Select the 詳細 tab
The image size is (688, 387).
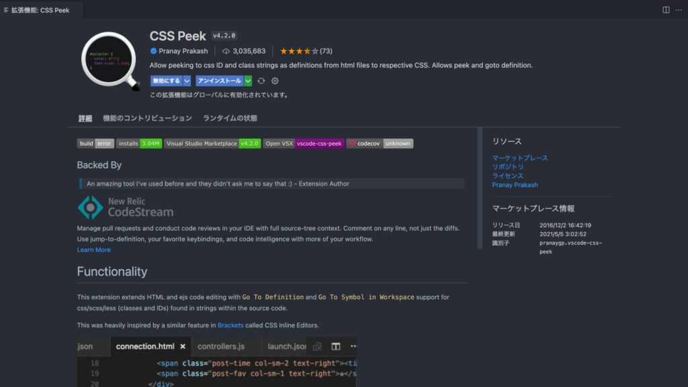point(85,118)
